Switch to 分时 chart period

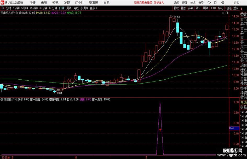pos(8,8)
